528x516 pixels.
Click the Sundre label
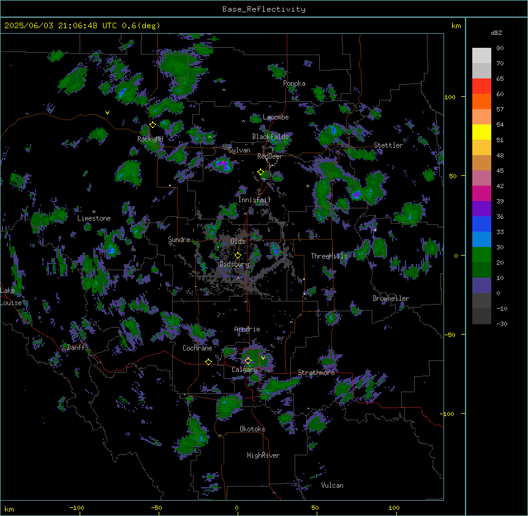pos(179,240)
